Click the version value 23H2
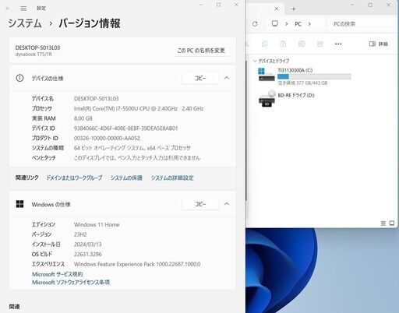This screenshot has height=313, width=399. pyautogui.click(x=80, y=234)
